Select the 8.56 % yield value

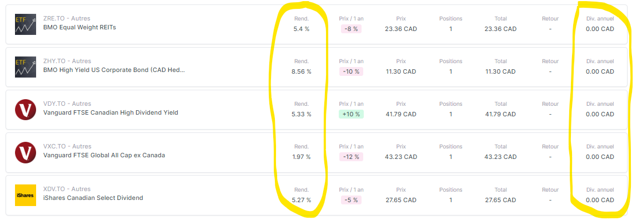302,71
